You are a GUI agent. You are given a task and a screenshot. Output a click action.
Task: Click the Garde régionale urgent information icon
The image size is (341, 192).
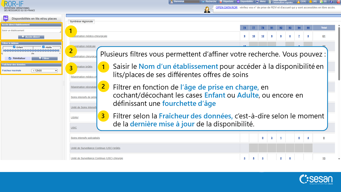point(270,2)
